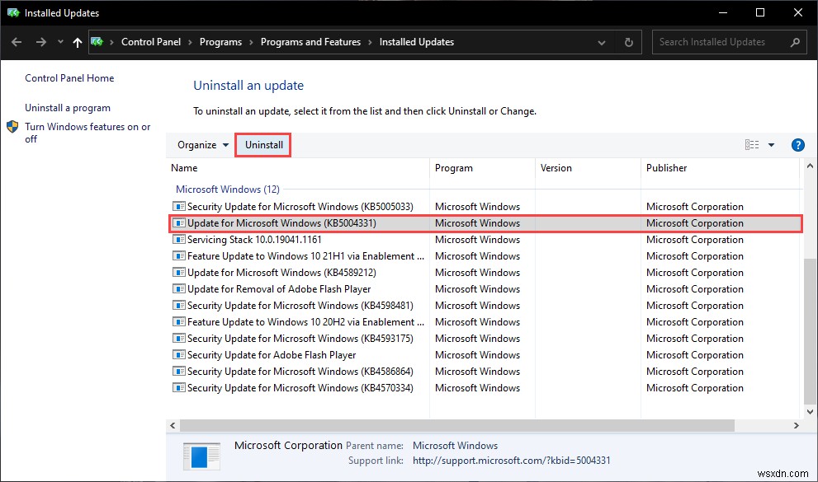Open the Organize dropdown menu

point(201,144)
